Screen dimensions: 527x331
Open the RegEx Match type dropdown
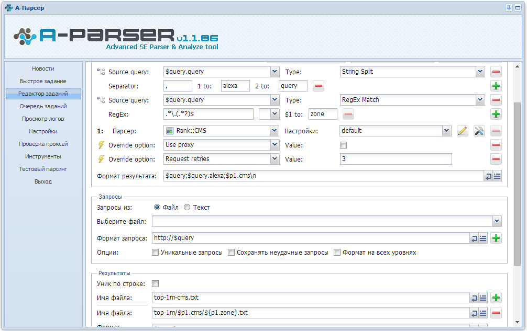pyautogui.click(x=480, y=99)
